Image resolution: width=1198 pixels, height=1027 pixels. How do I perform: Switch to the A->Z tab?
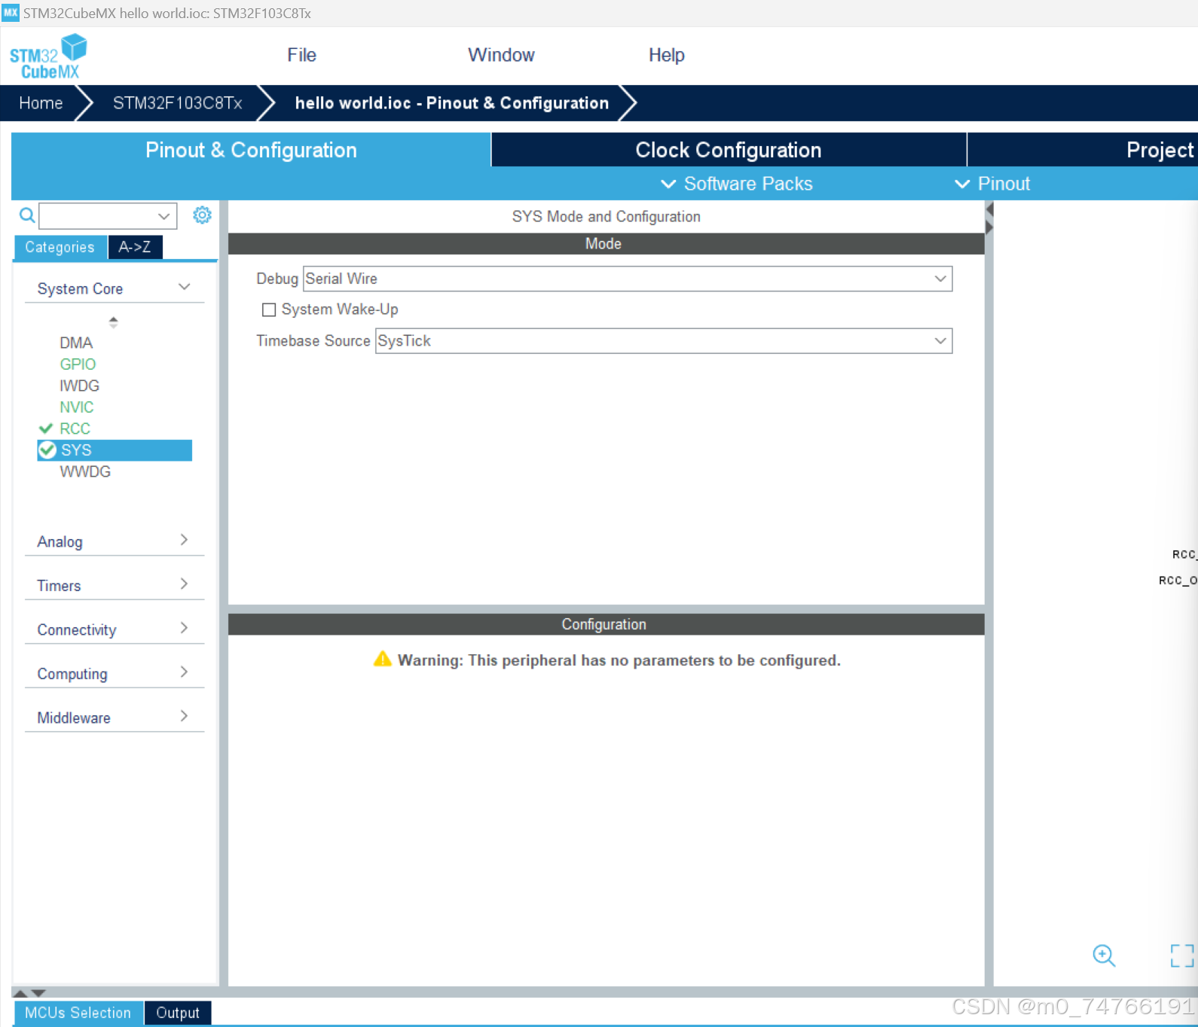click(135, 247)
